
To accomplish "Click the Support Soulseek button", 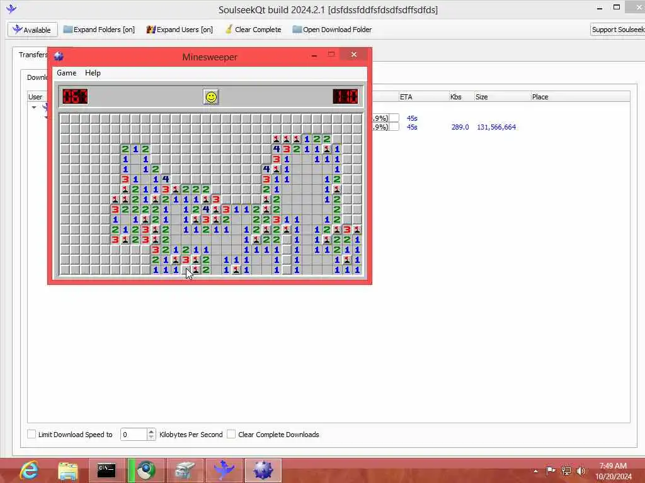I will click(617, 30).
